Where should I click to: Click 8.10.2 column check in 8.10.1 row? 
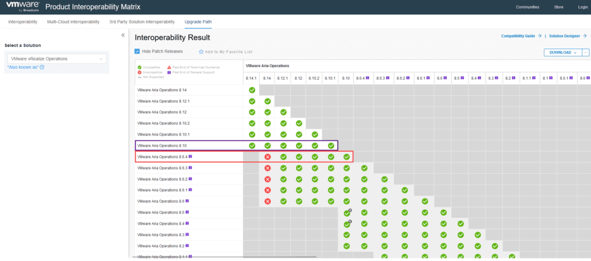coord(315,135)
